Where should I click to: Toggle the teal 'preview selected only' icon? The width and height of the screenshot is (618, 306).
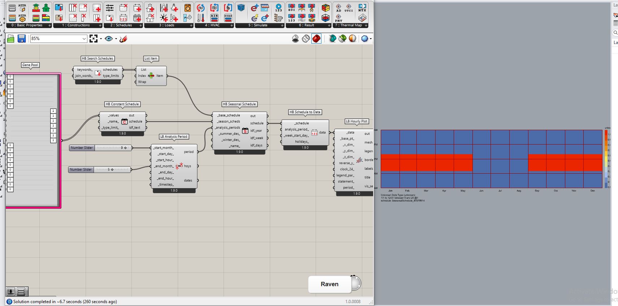tap(332, 39)
